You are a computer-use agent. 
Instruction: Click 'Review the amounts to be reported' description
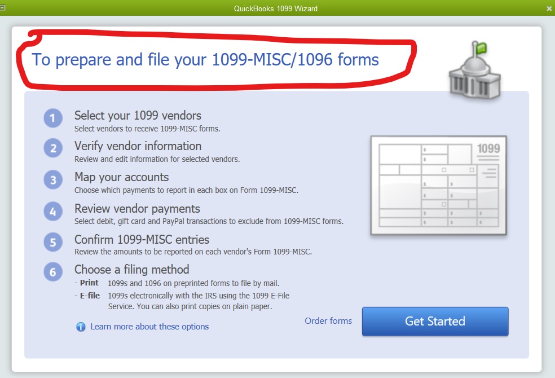click(x=193, y=252)
